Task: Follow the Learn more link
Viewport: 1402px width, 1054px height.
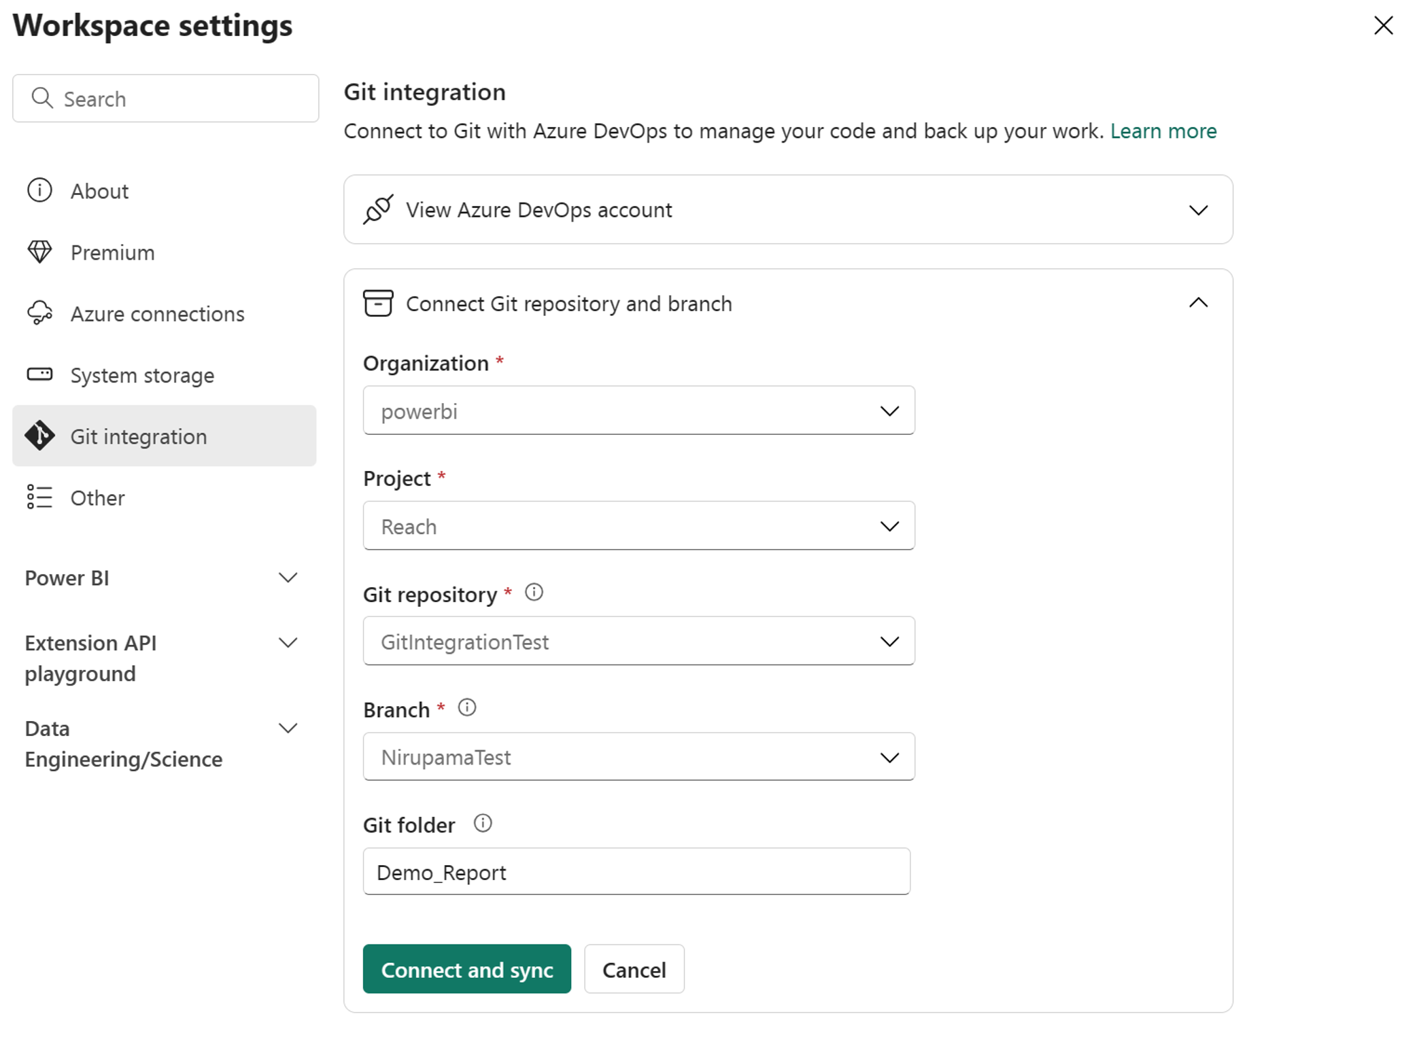Action: pos(1163,131)
